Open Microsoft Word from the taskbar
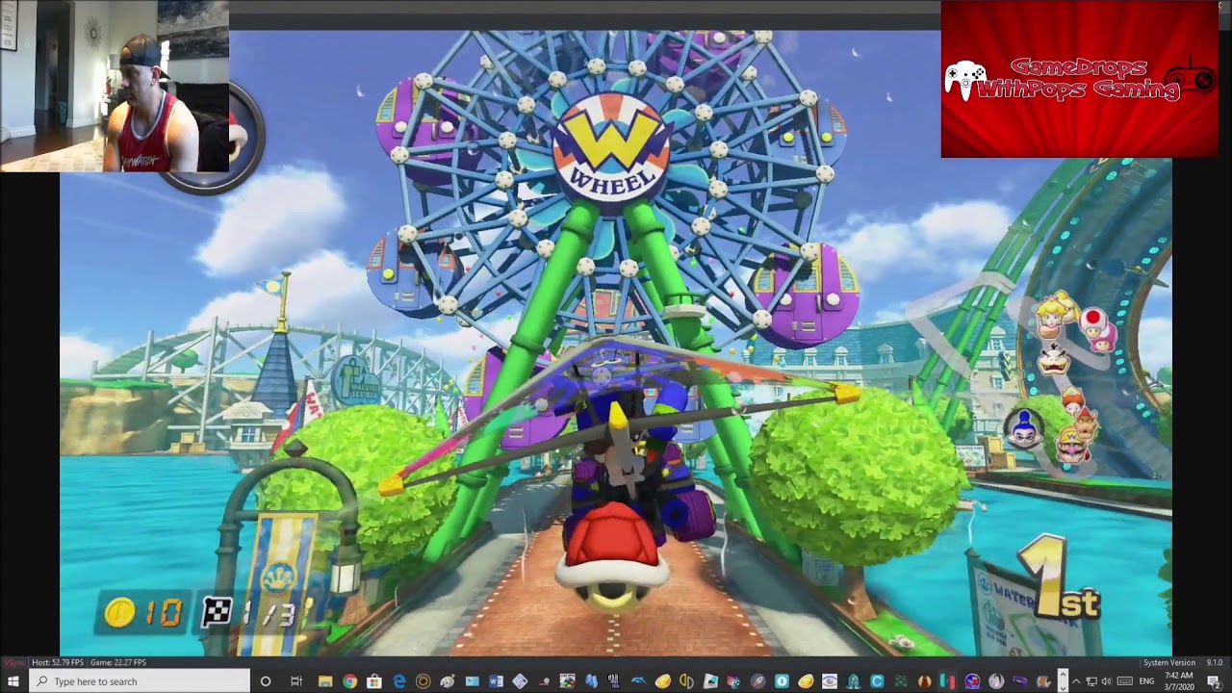Image resolution: width=1232 pixels, height=693 pixels. (x=496, y=681)
